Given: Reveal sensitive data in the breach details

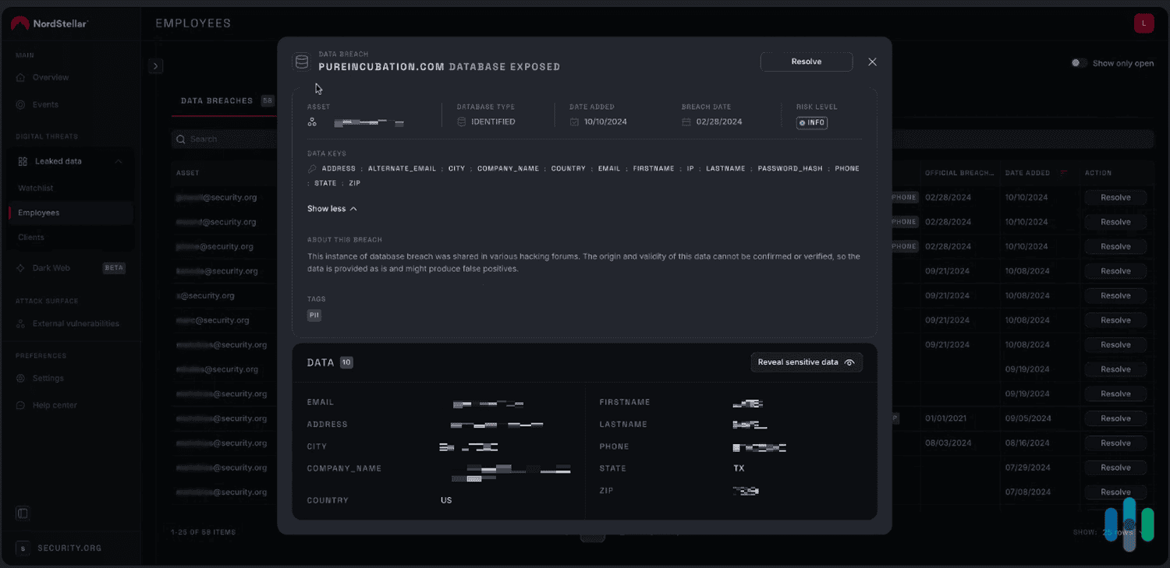Looking at the screenshot, I should click(807, 362).
